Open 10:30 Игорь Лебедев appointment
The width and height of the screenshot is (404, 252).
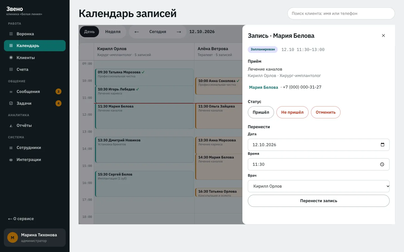click(144, 94)
